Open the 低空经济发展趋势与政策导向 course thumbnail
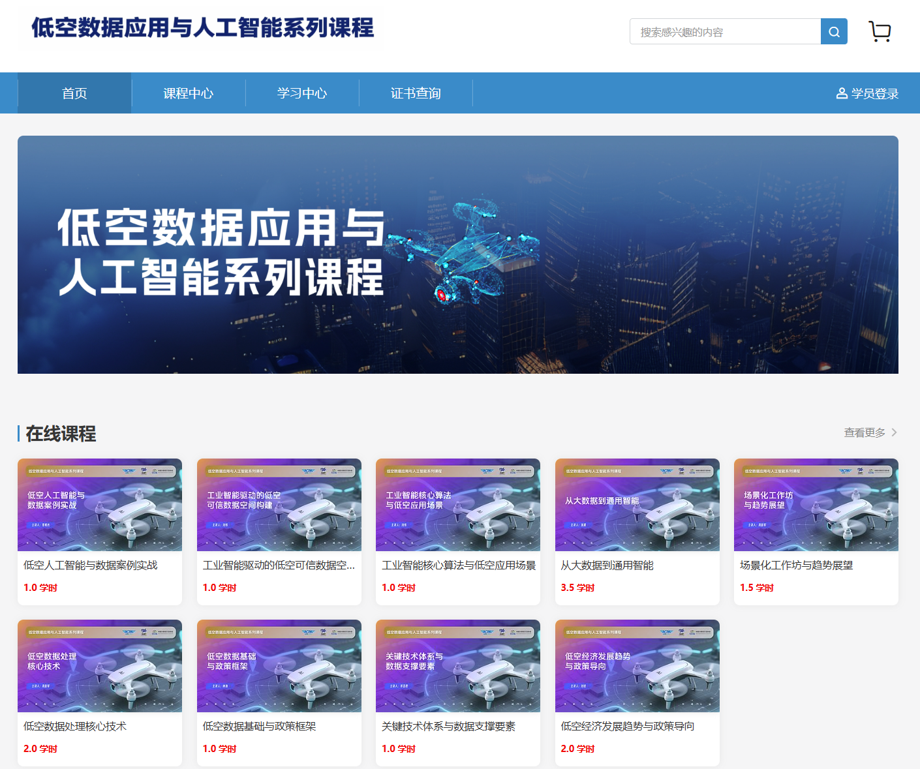 click(637, 666)
